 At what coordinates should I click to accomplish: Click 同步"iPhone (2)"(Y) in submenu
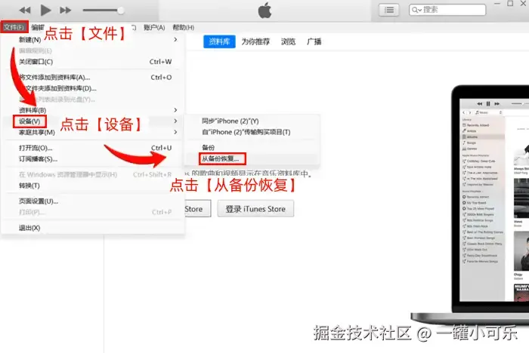tap(252, 121)
